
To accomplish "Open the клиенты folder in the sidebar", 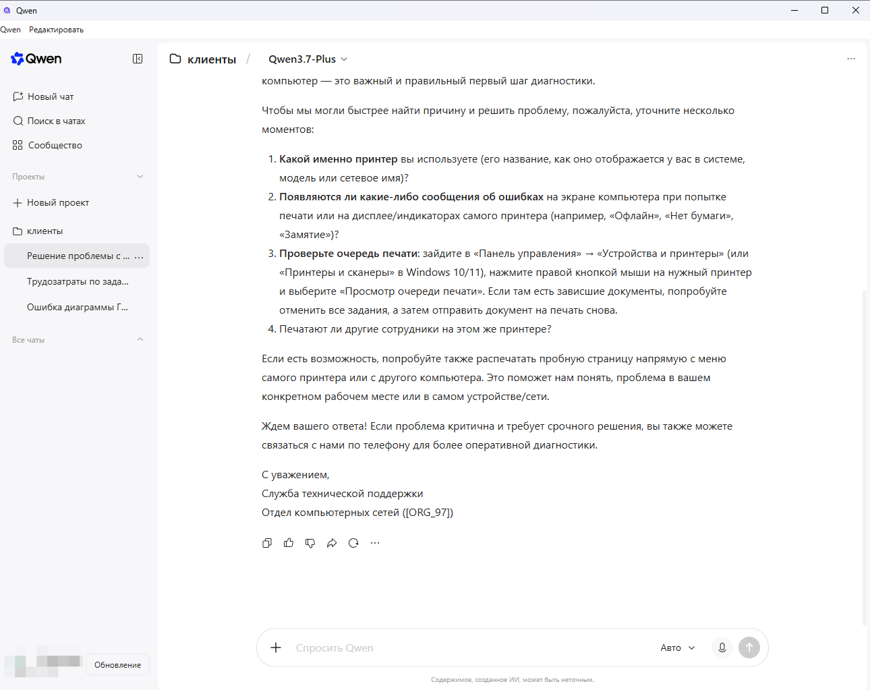I will click(38, 231).
